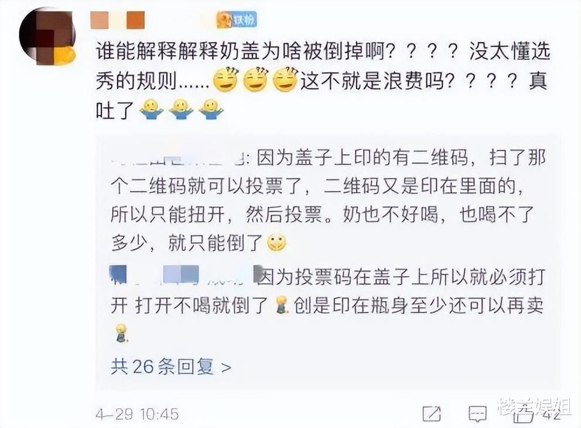Like the comment via thumbs-up icon
This screenshot has width=581, height=428.
pyautogui.click(x=523, y=415)
